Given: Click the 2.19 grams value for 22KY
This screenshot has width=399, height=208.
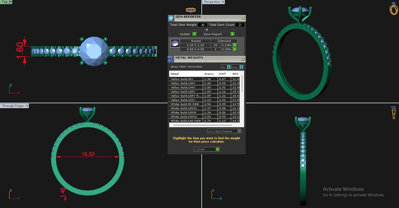Looking at the screenshot, I should [x=207, y=100].
